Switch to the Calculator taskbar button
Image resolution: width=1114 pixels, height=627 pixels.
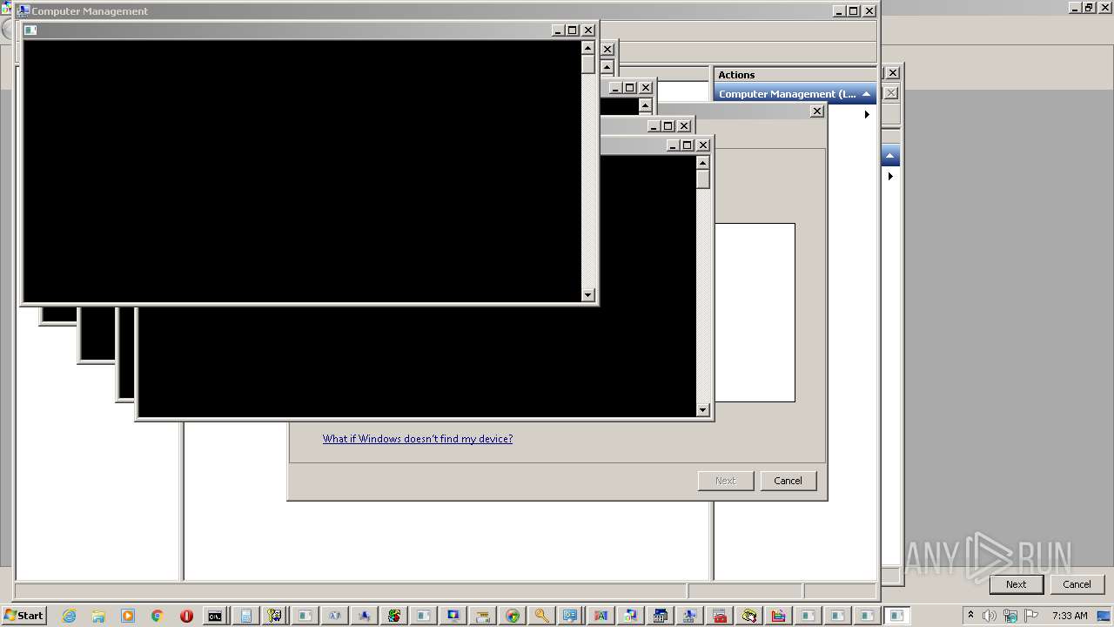point(246,616)
